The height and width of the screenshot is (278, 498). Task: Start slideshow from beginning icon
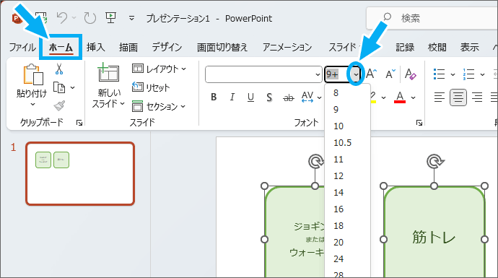[x=110, y=18]
